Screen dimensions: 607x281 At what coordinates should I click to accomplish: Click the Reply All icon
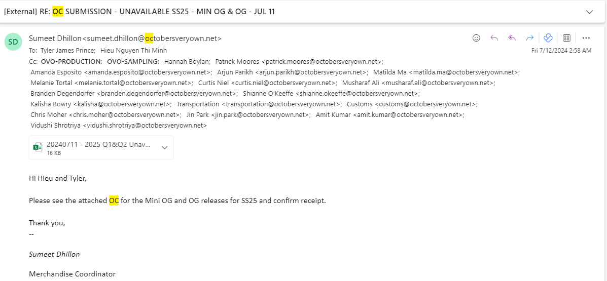pyautogui.click(x=512, y=38)
